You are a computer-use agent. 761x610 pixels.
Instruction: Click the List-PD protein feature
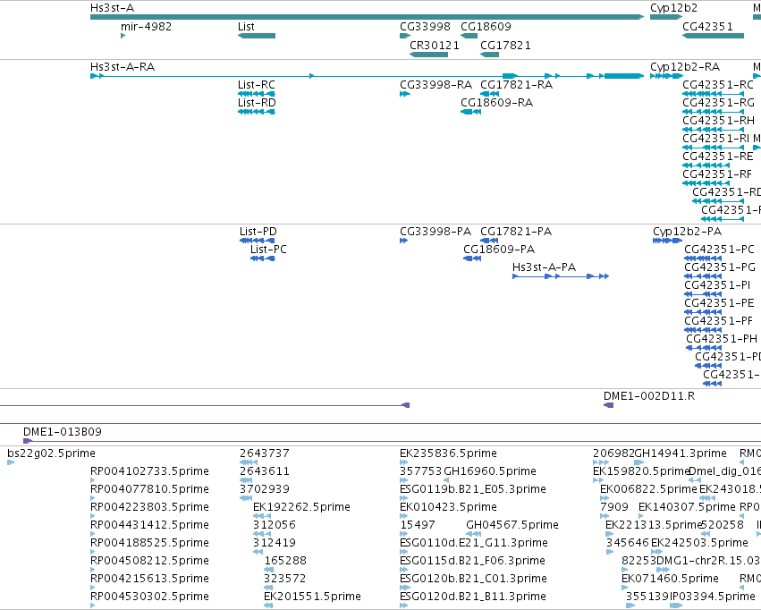[258, 241]
